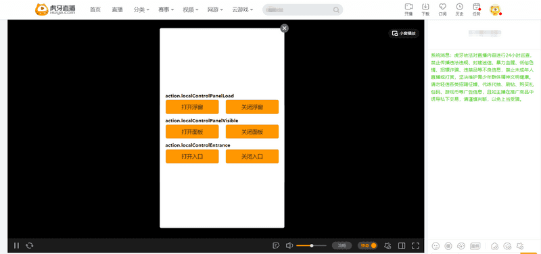Open the color palette icon in chat
The width and height of the screenshot is (541, 254).
461,246
